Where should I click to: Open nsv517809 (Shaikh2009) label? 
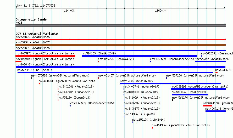pyautogui.click(x=137, y=81)
